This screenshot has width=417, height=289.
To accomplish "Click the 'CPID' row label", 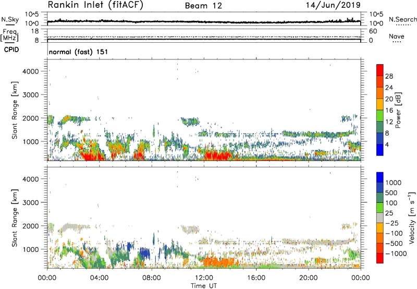I will point(11,50).
